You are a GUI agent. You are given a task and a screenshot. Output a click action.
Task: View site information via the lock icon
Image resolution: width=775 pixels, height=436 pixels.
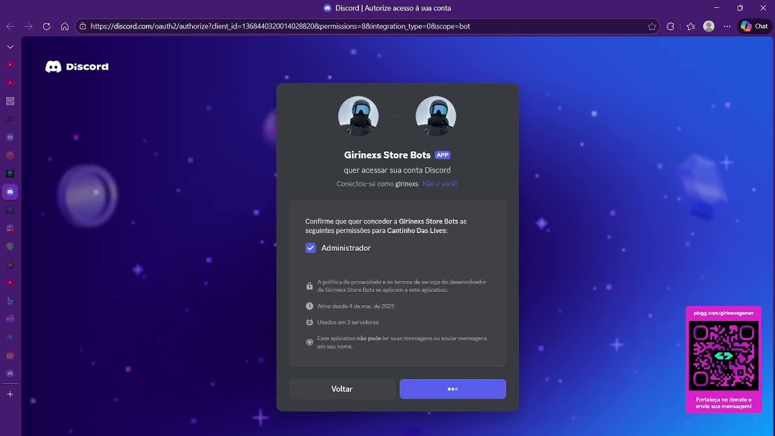point(83,27)
